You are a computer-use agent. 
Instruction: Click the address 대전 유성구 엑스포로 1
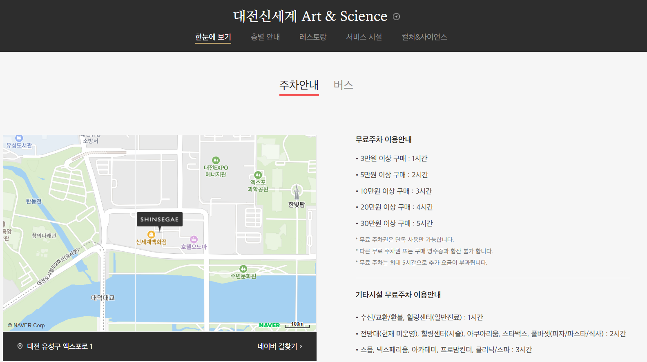[60, 346]
